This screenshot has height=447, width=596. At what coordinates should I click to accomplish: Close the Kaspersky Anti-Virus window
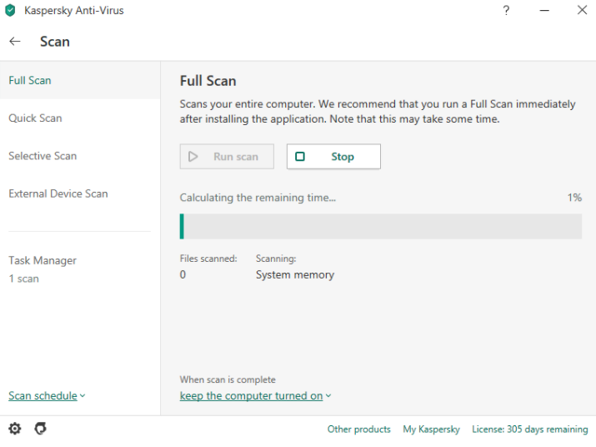[x=582, y=11]
